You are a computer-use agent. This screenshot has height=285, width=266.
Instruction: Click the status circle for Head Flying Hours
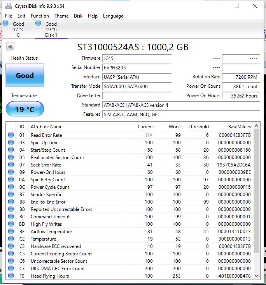(11, 276)
